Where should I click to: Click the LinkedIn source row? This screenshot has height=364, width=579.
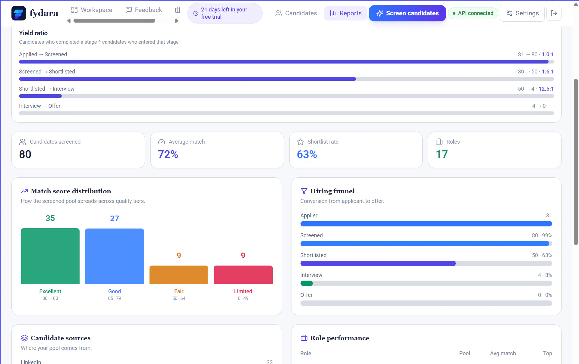[x=147, y=361]
